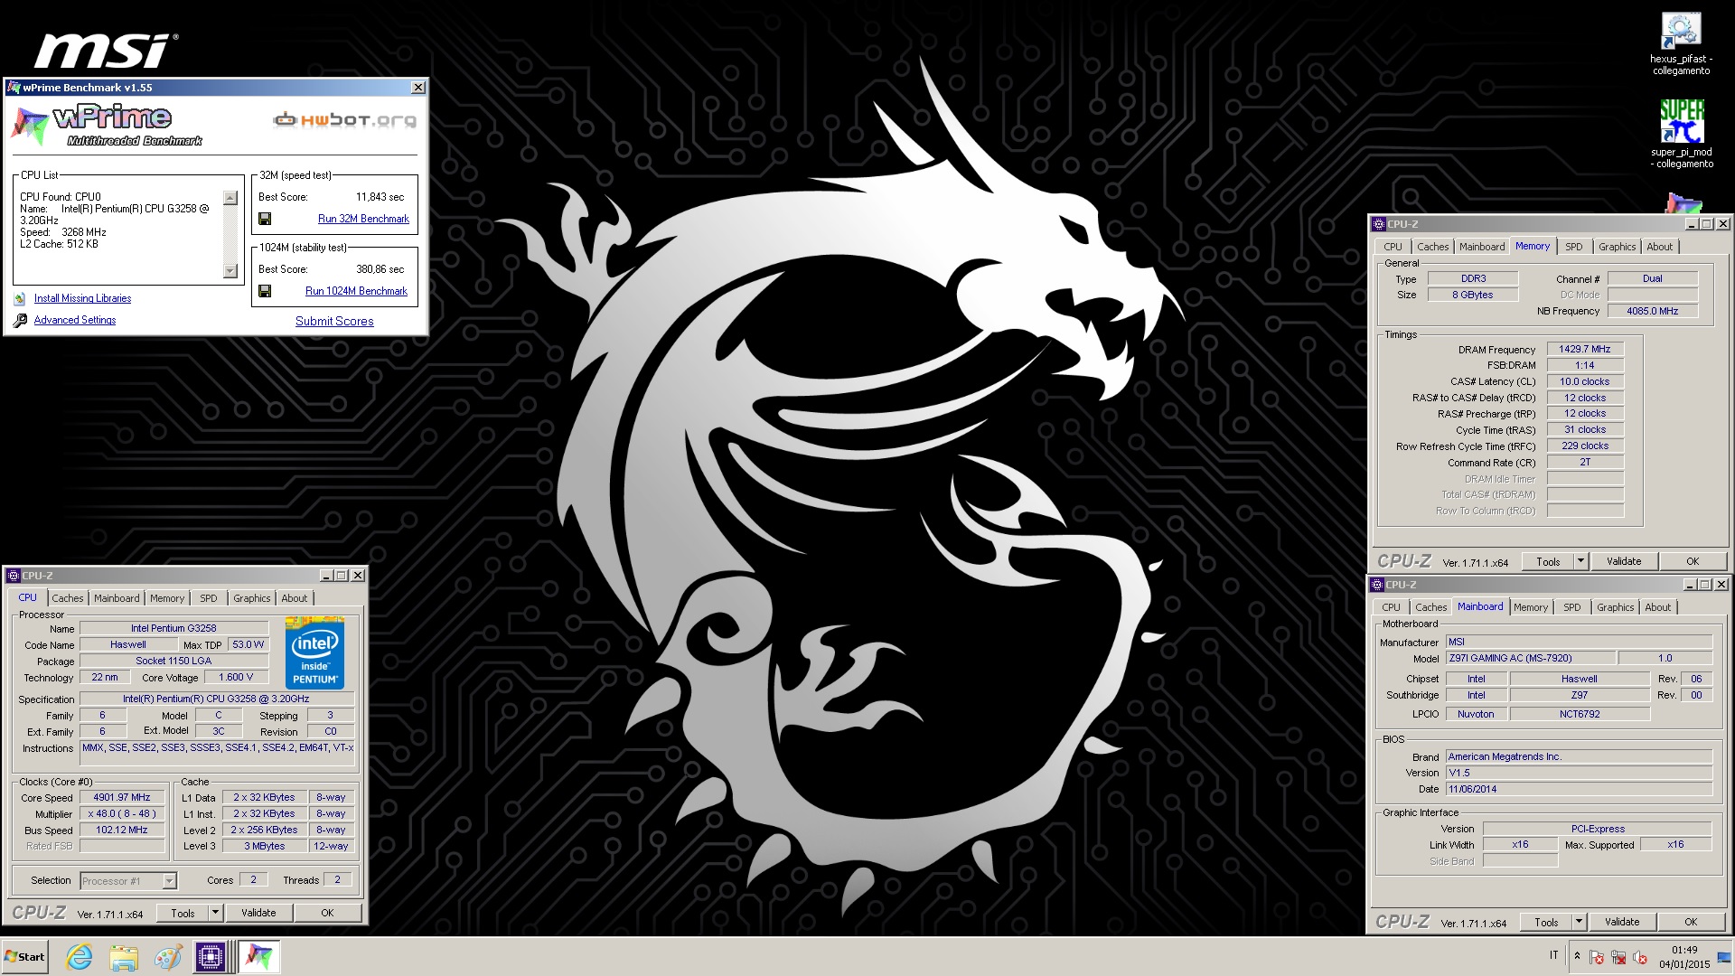Click the Action Center flag tray icon
The height and width of the screenshot is (976, 1735).
click(1597, 957)
